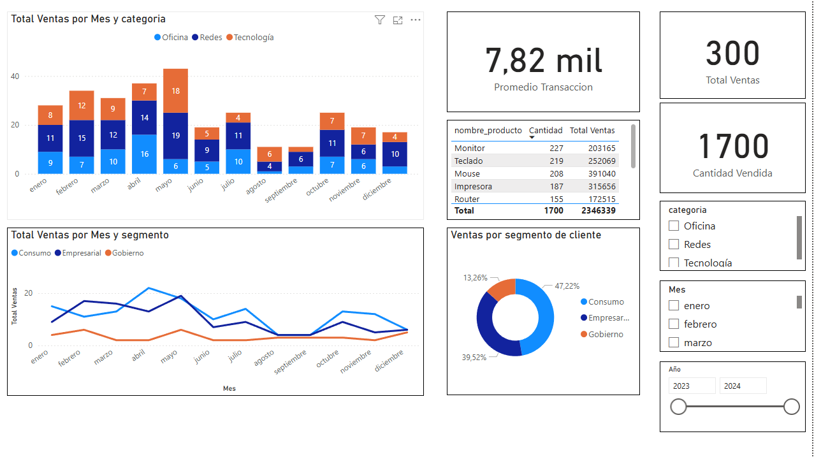Sort table by Total Ventas column header

tap(592, 130)
